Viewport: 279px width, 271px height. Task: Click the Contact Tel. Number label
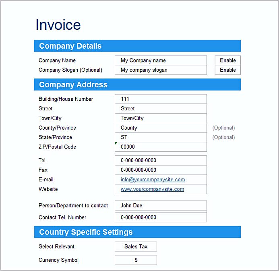pyautogui.click(x=62, y=217)
